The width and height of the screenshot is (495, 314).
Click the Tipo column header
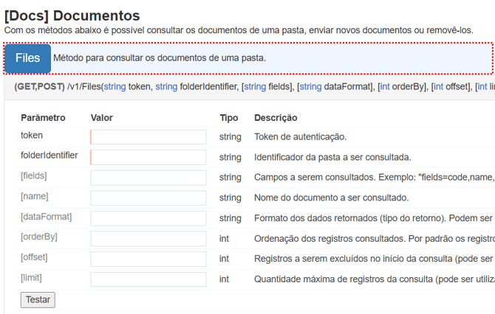click(229, 118)
